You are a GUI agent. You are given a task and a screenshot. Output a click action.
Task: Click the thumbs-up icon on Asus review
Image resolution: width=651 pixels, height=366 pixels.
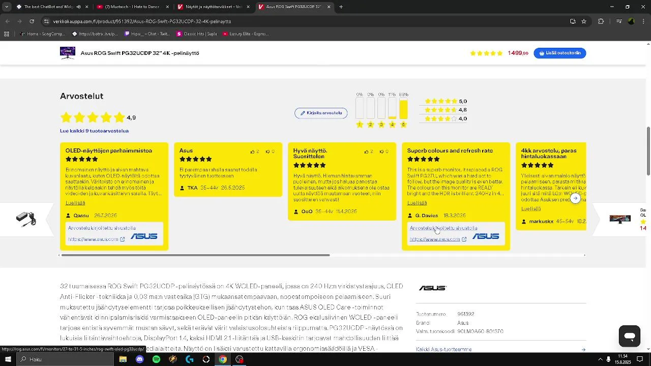tap(252, 151)
